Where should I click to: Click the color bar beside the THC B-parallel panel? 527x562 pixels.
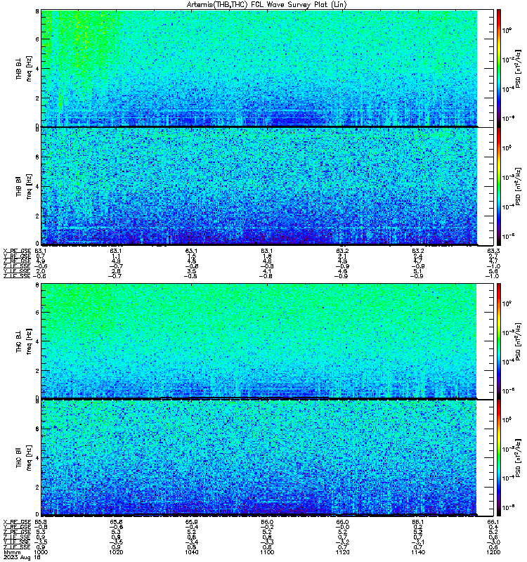499,458
